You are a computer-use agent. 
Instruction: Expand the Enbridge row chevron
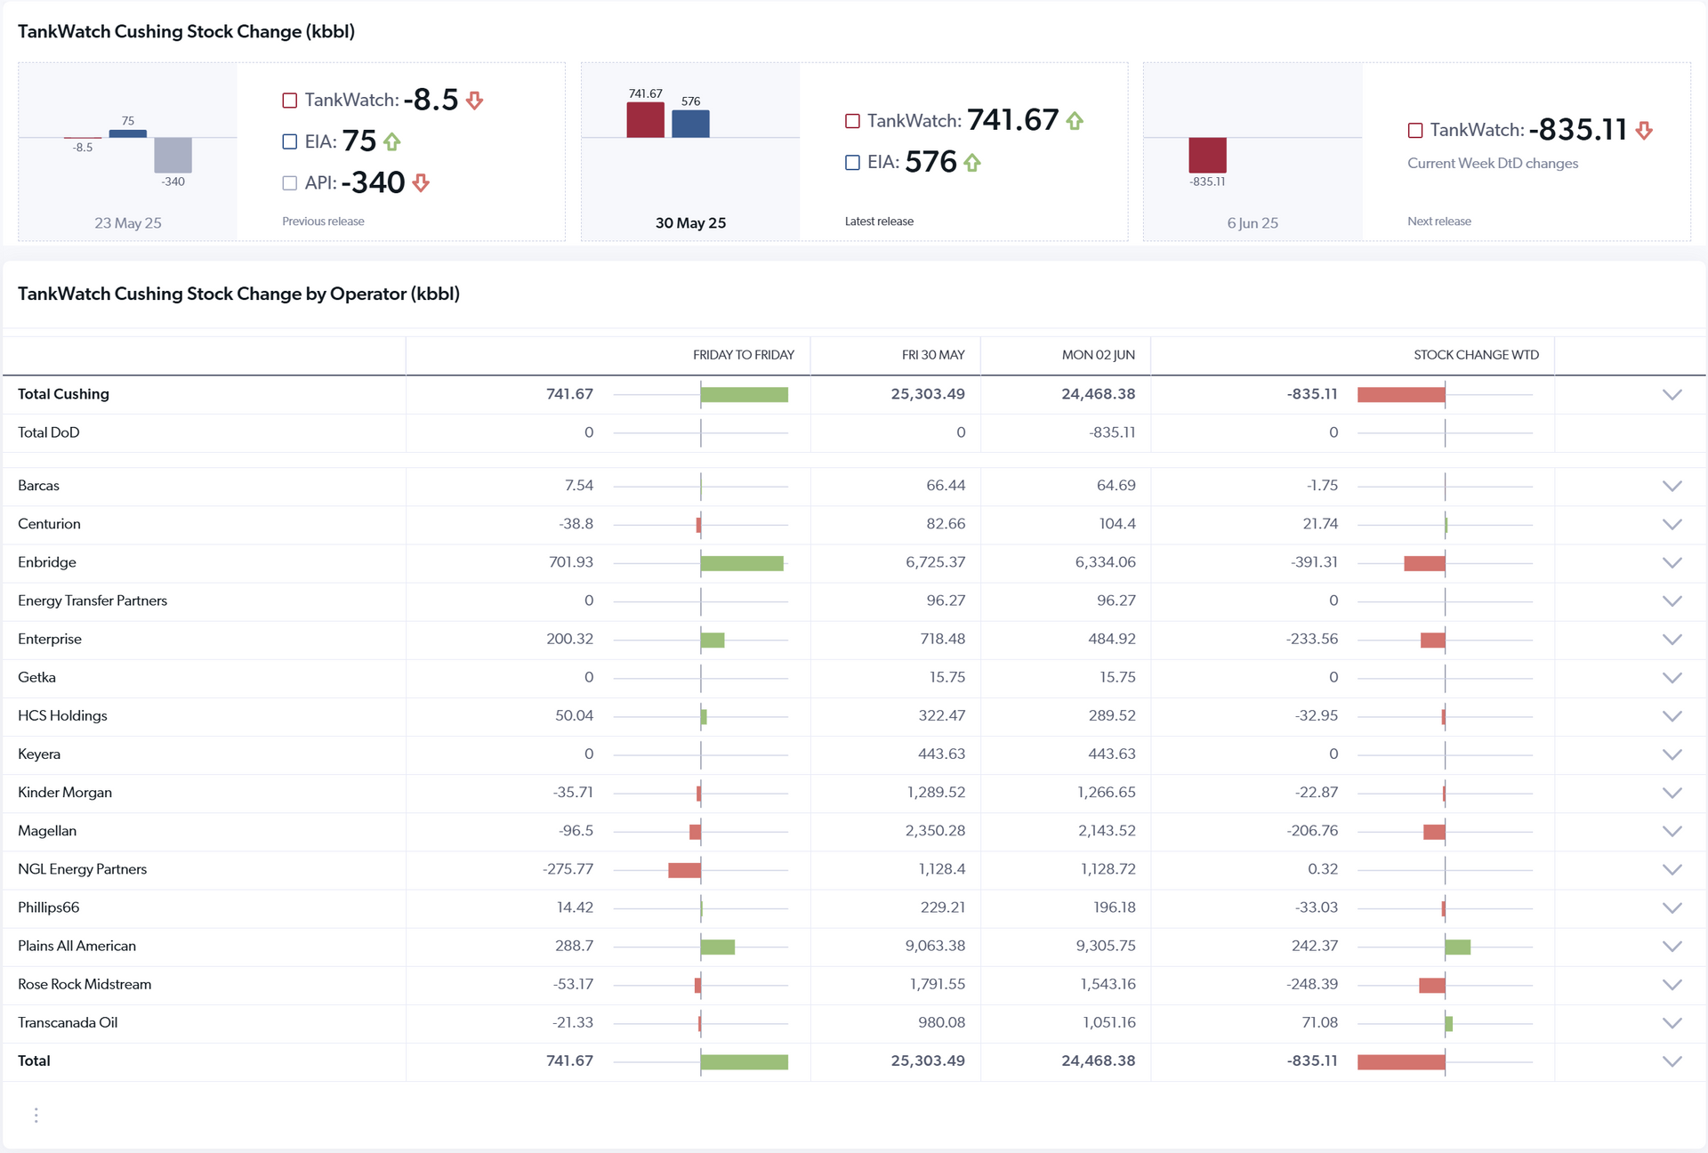(1672, 563)
